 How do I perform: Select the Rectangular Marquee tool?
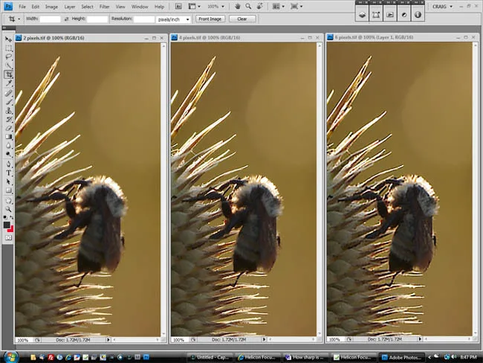click(8, 47)
